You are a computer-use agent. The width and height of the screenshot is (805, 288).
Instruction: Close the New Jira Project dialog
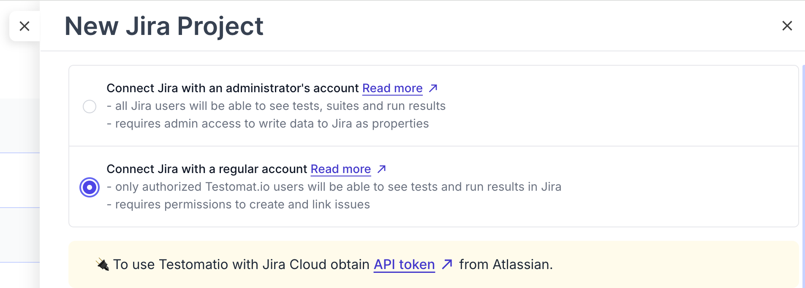(787, 26)
